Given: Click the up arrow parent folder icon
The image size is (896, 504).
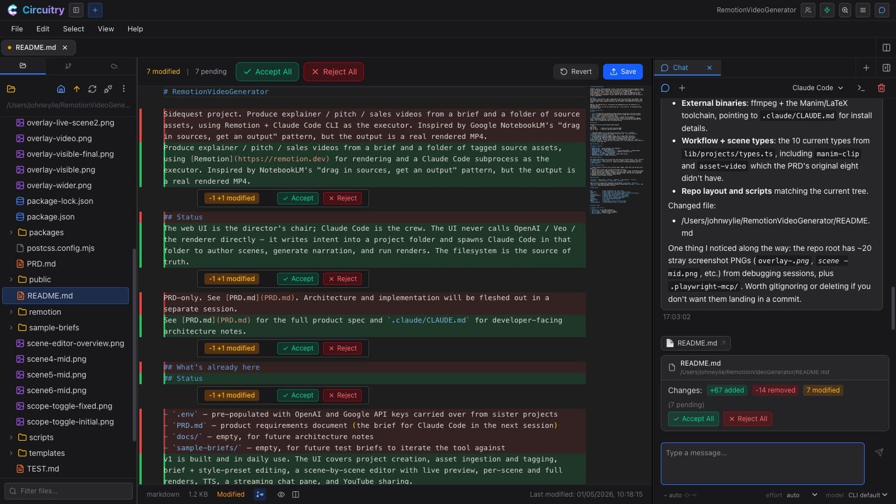Looking at the screenshot, I should pyautogui.click(x=77, y=88).
